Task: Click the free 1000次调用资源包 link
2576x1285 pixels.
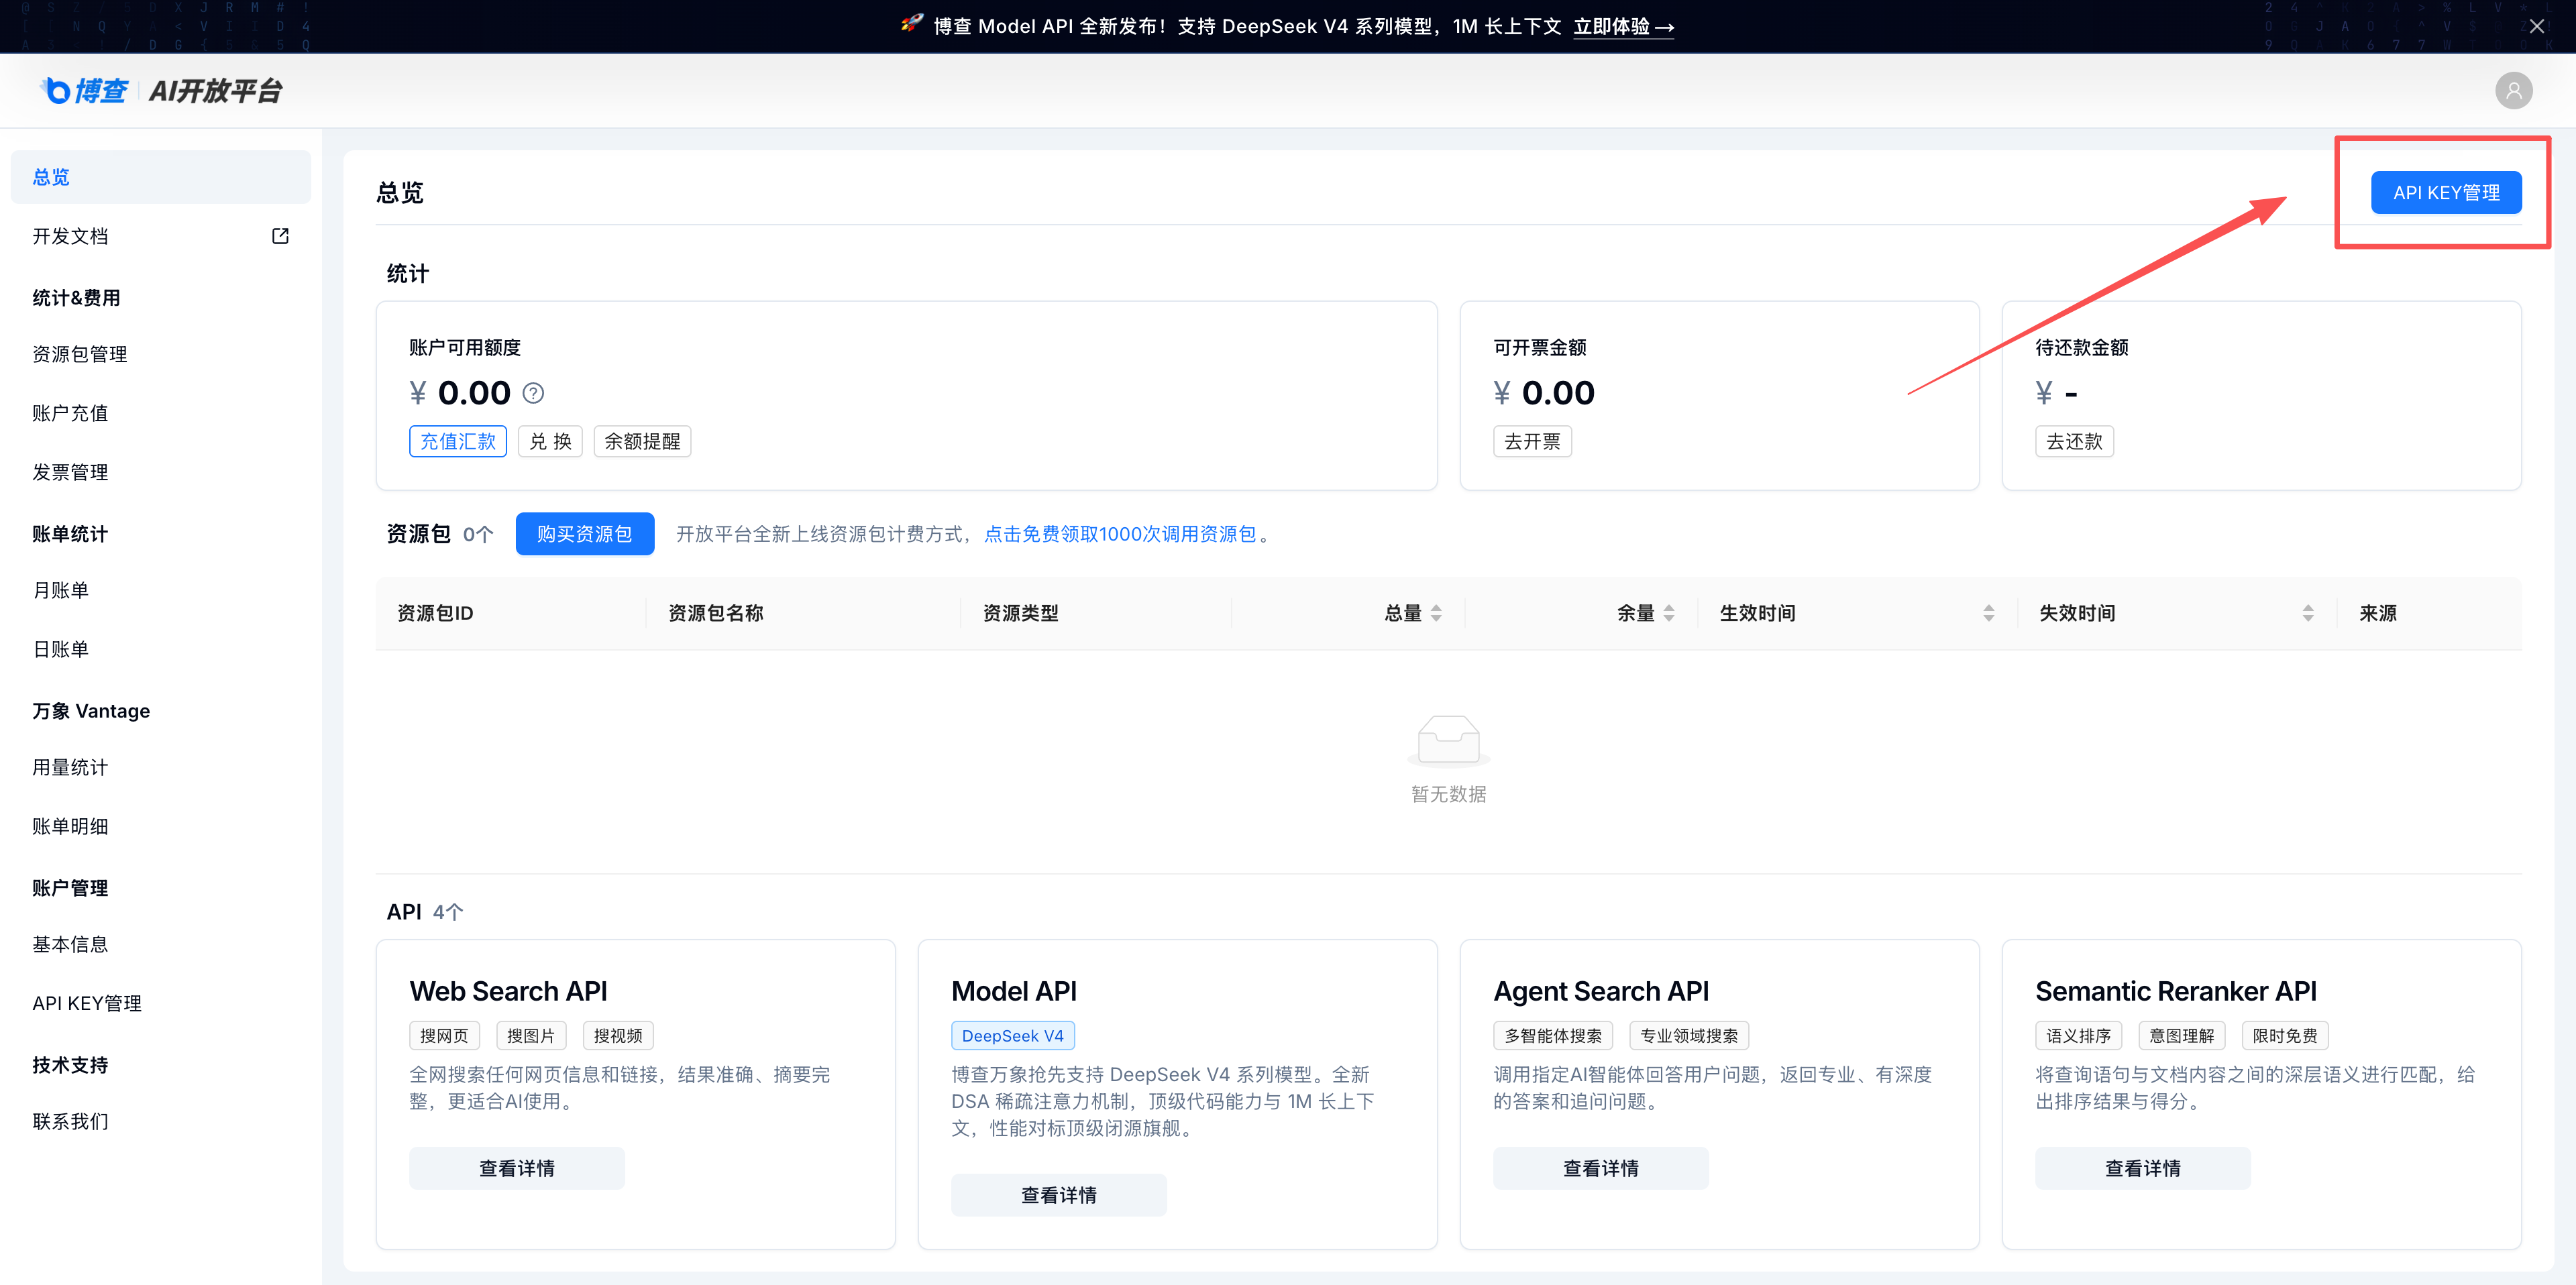Action: pyautogui.click(x=1120, y=534)
